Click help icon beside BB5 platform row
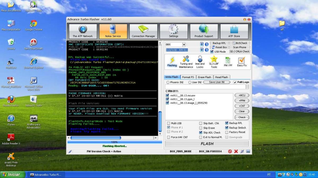Screen dimensions: 318x178 [x=207, y=44]
